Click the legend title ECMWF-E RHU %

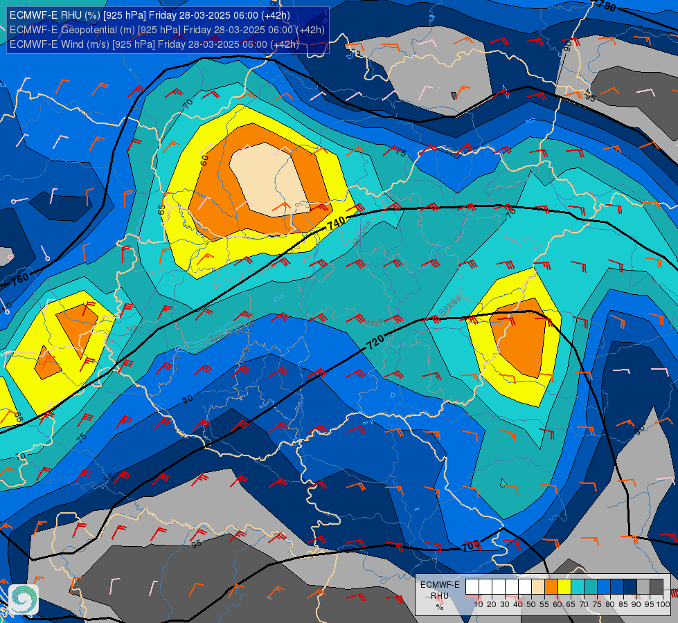440,596
